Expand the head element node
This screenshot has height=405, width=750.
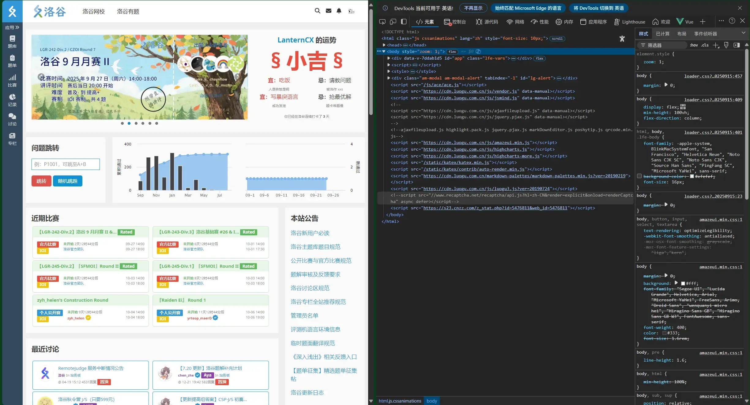(384, 45)
